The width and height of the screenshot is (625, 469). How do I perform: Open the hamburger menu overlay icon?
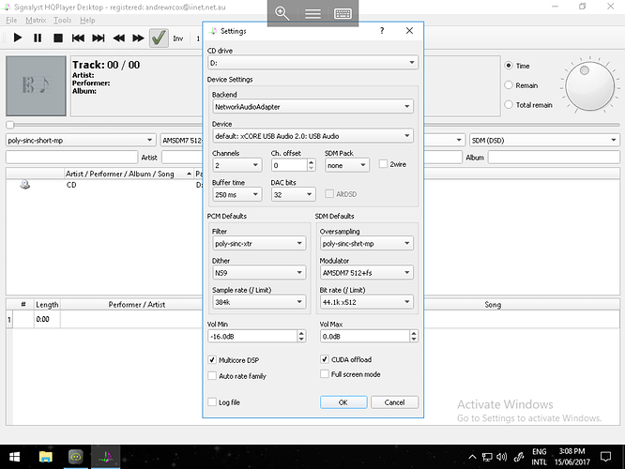tap(312, 14)
